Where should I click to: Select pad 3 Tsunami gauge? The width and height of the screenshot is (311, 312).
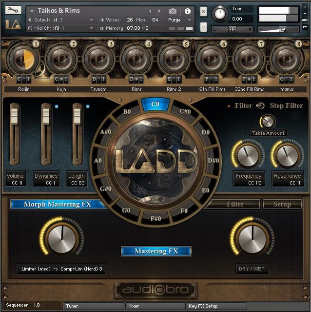[98, 59]
